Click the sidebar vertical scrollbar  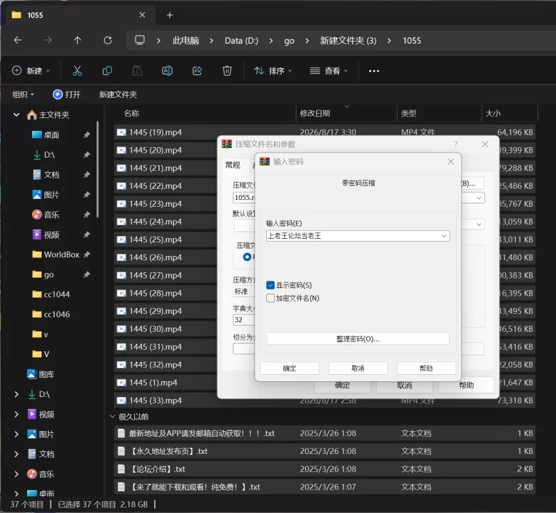pos(97,169)
